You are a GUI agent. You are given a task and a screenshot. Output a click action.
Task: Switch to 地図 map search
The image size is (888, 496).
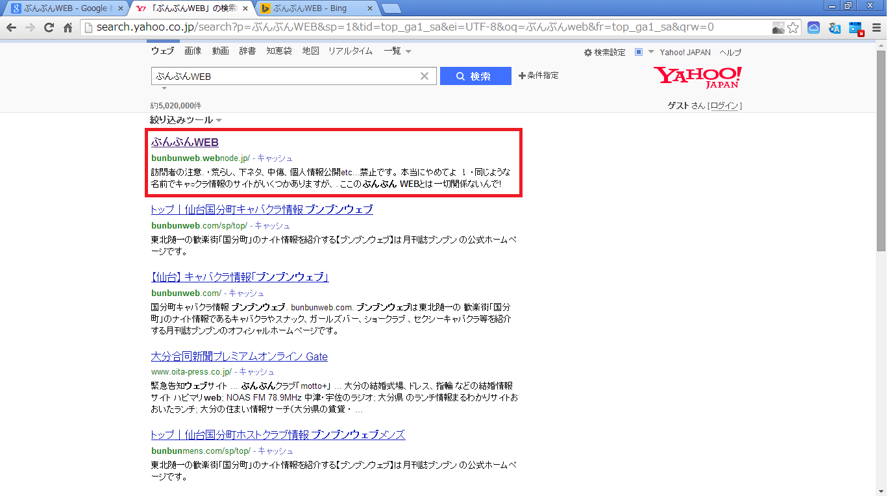click(310, 51)
